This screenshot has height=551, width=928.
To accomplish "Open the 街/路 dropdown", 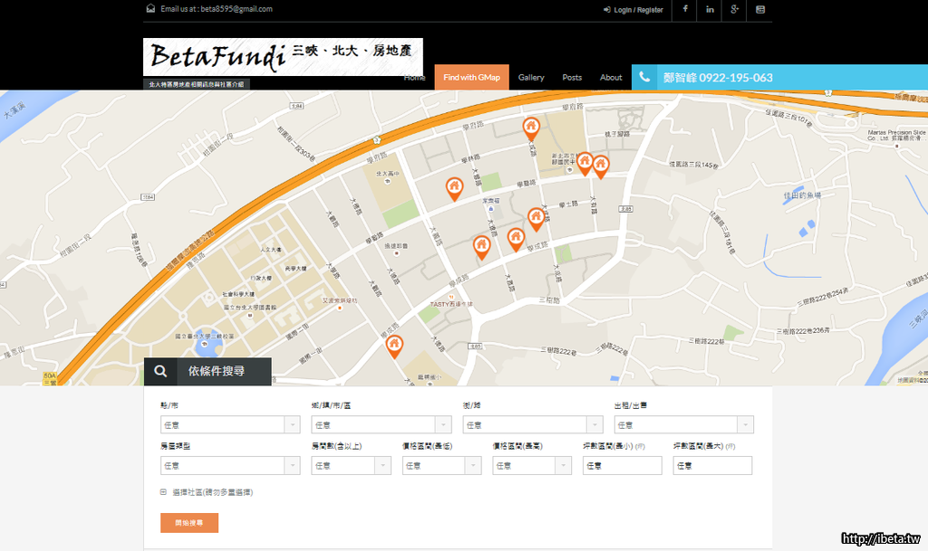I will click(x=532, y=424).
